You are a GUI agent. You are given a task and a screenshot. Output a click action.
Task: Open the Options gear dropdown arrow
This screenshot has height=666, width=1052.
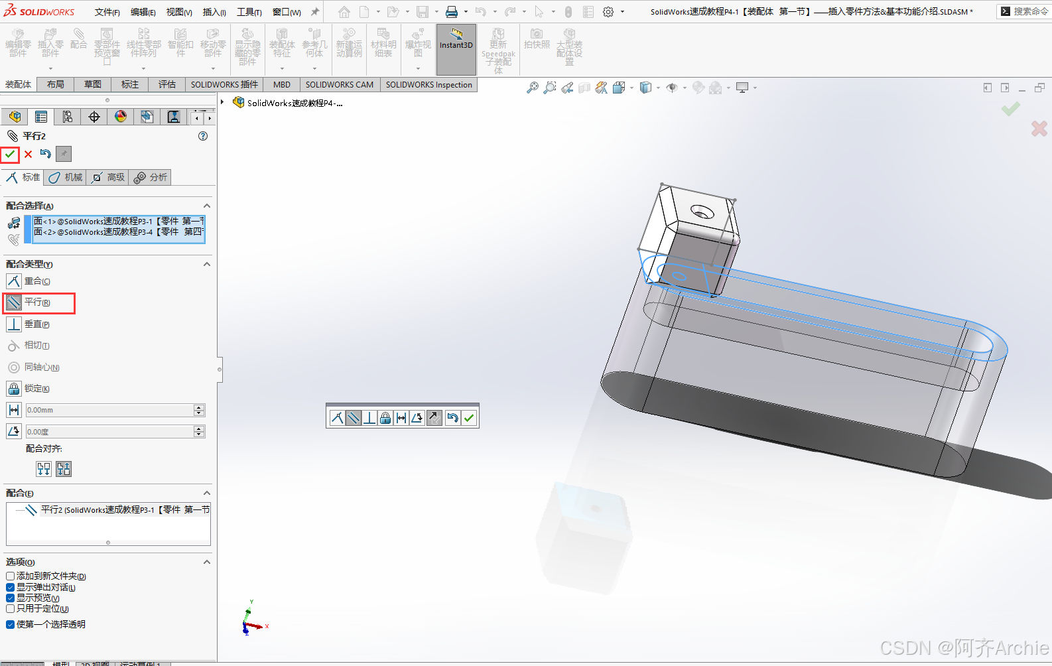[622, 12]
